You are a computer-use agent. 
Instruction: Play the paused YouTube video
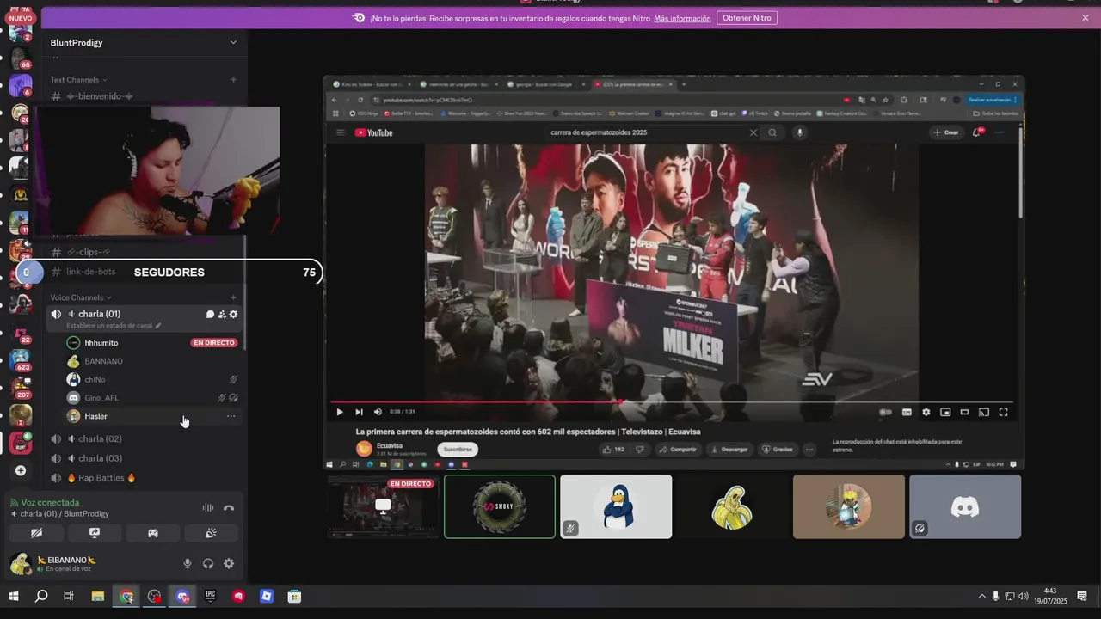339,412
